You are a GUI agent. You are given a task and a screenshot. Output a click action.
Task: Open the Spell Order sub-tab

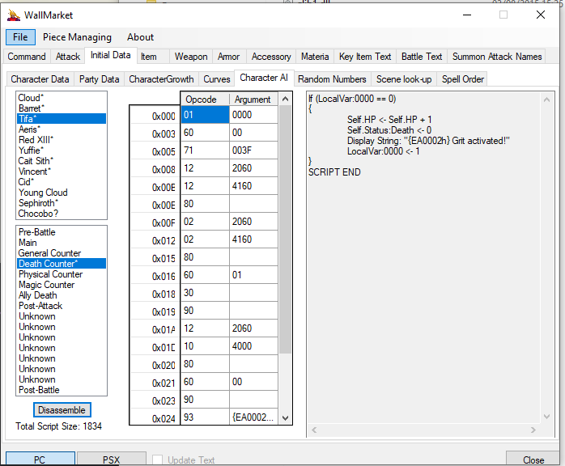[x=463, y=78]
